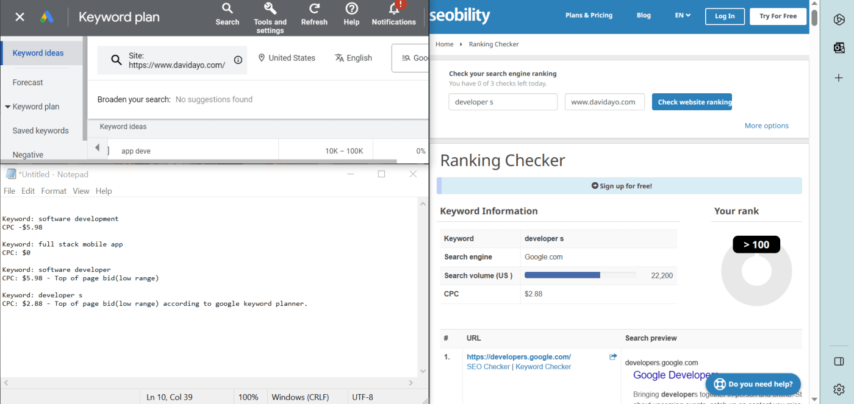Image resolution: width=854 pixels, height=404 pixels.
Task: Add app with plus in Edge sidebar
Action: pyautogui.click(x=839, y=78)
